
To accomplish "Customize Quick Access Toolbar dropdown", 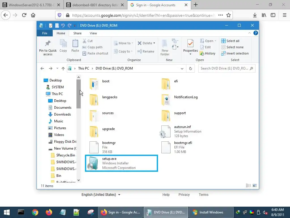I will (x=74, y=26).
